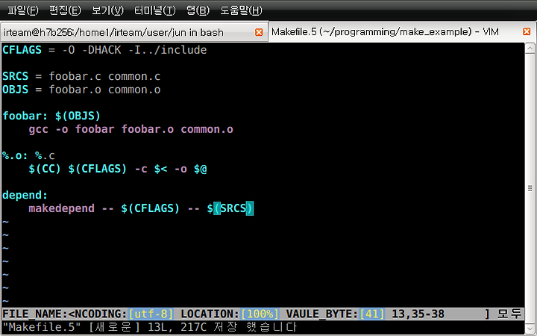537x336 pixels.
Task: Click '%.c' in the pattern rule
Action: tap(45, 155)
